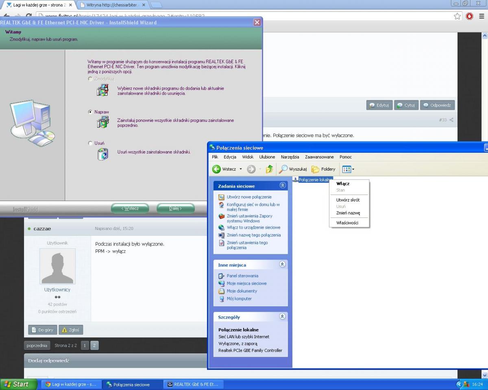Screen dimensions: 488x390
Task: Click the cazzae user avatar picture
Action: point(57,266)
